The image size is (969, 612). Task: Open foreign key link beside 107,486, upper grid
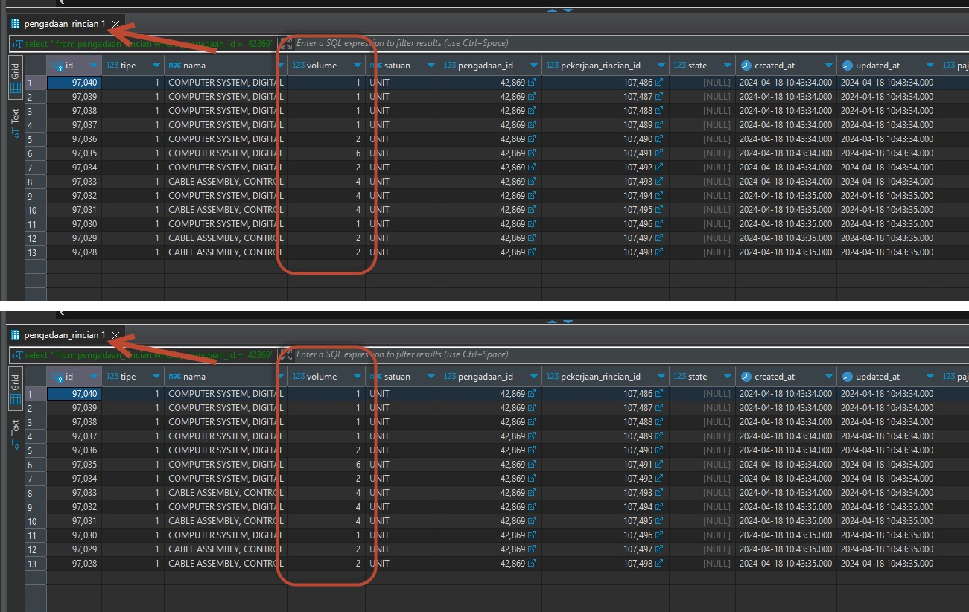tap(658, 83)
